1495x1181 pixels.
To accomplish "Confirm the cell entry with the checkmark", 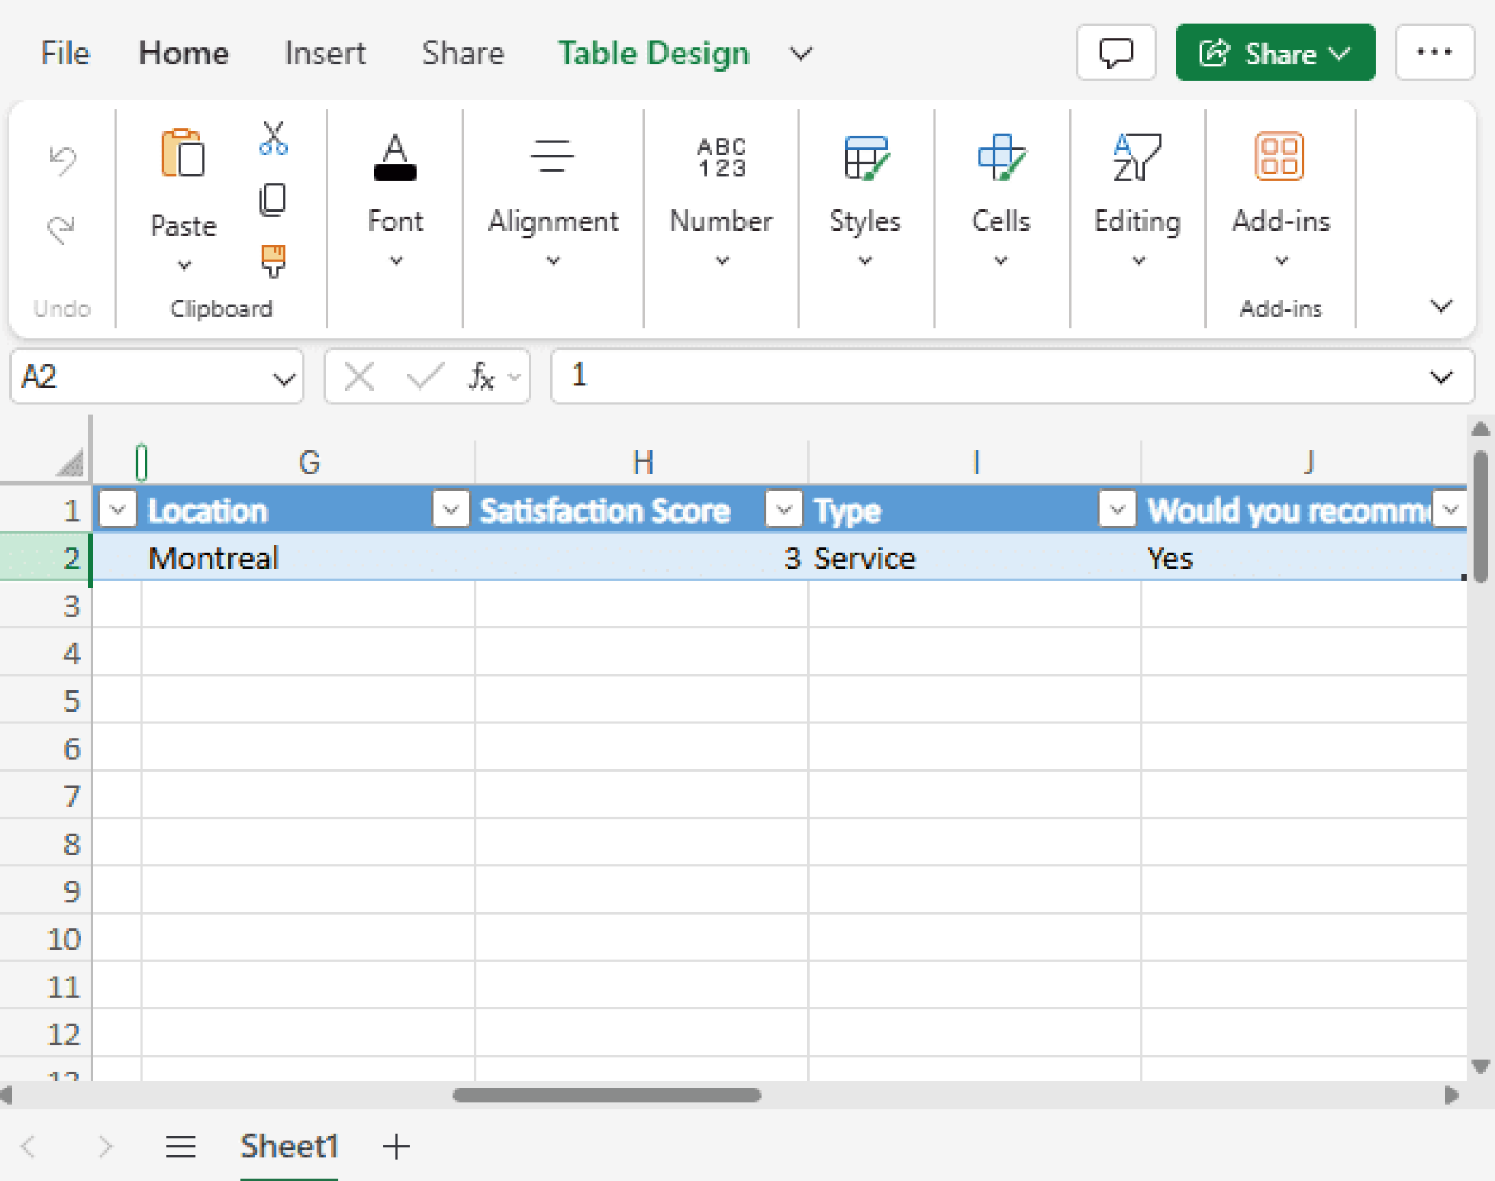I will 423,377.
